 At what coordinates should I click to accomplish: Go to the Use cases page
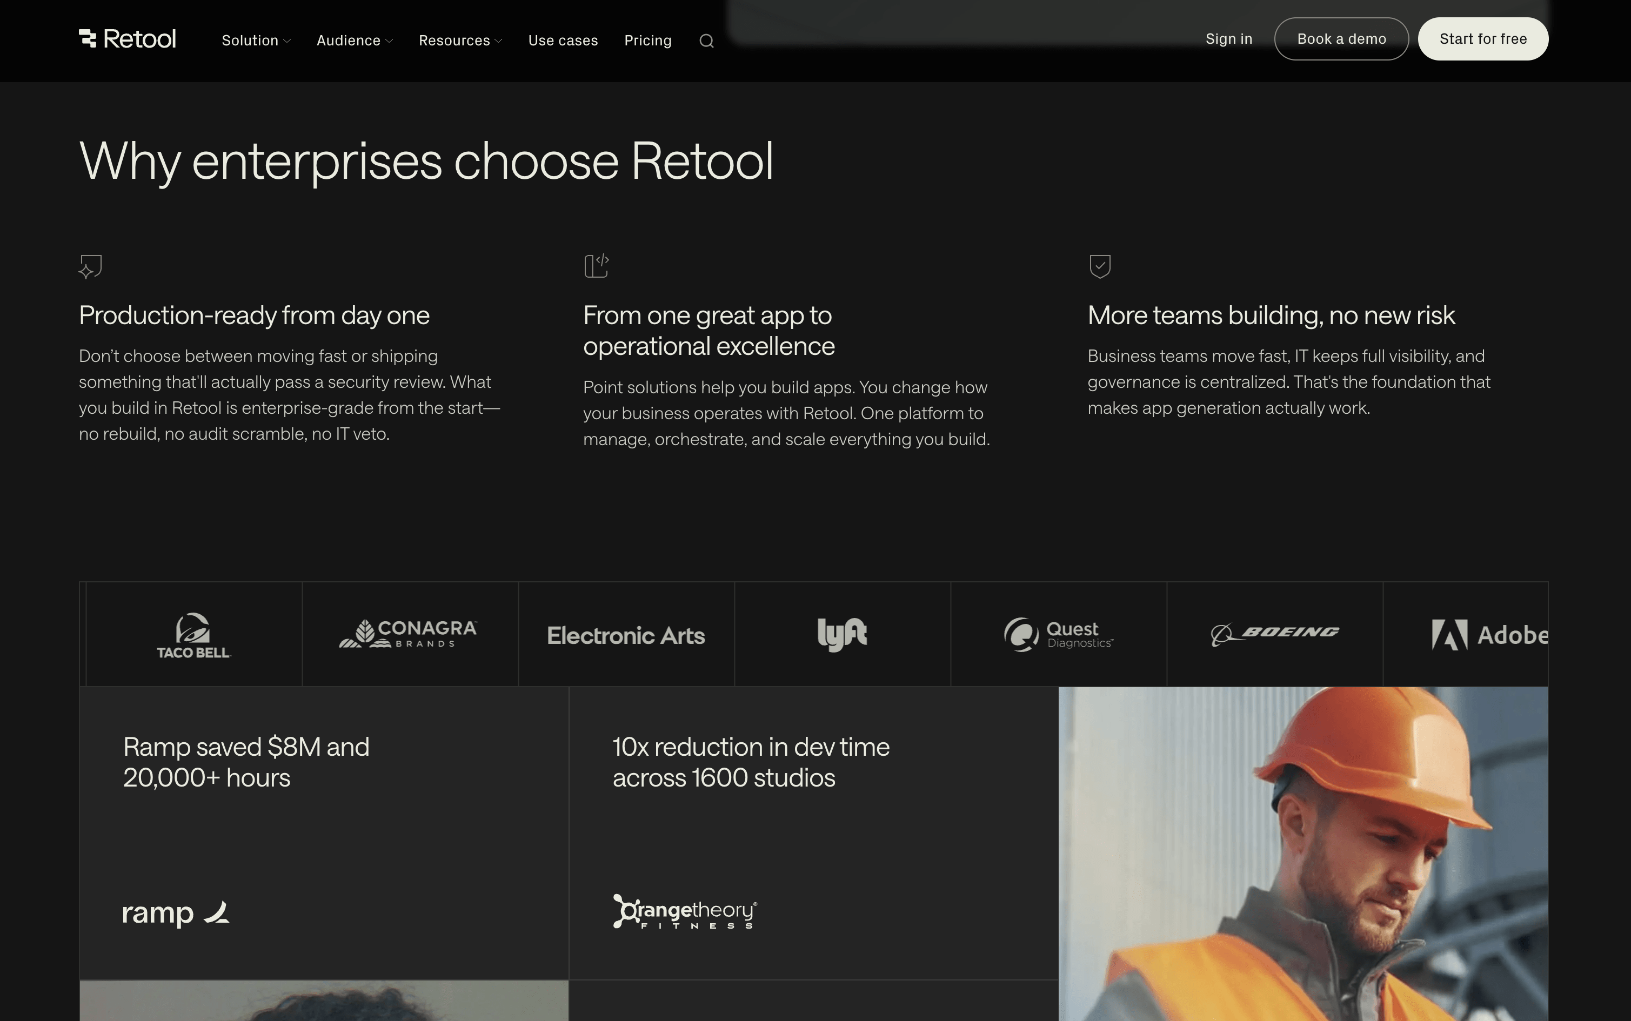click(563, 41)
